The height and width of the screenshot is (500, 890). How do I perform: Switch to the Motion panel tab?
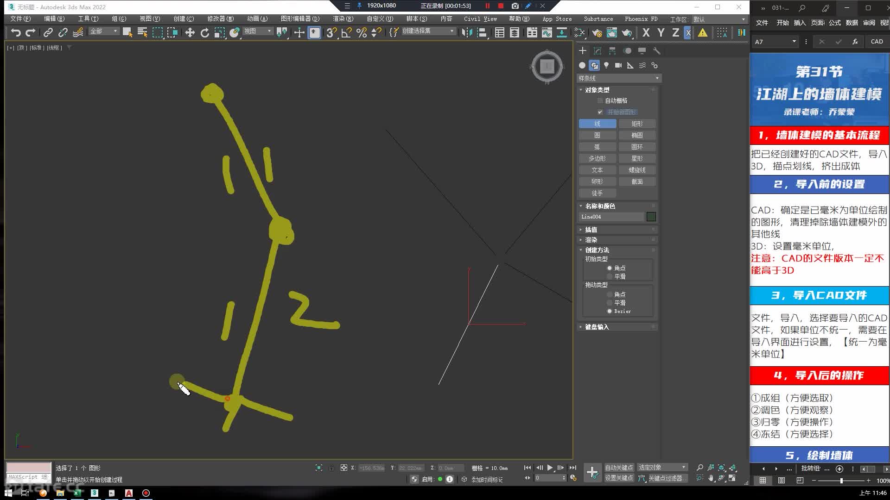click(x=627, y=50)
